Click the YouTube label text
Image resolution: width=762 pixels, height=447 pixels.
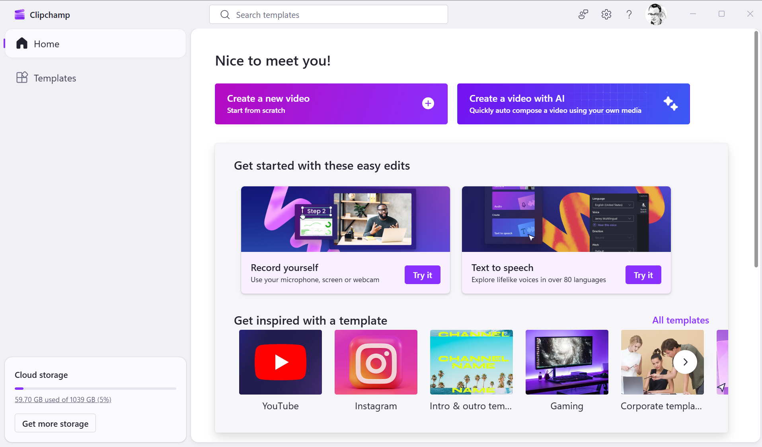[x=281, y=406]
